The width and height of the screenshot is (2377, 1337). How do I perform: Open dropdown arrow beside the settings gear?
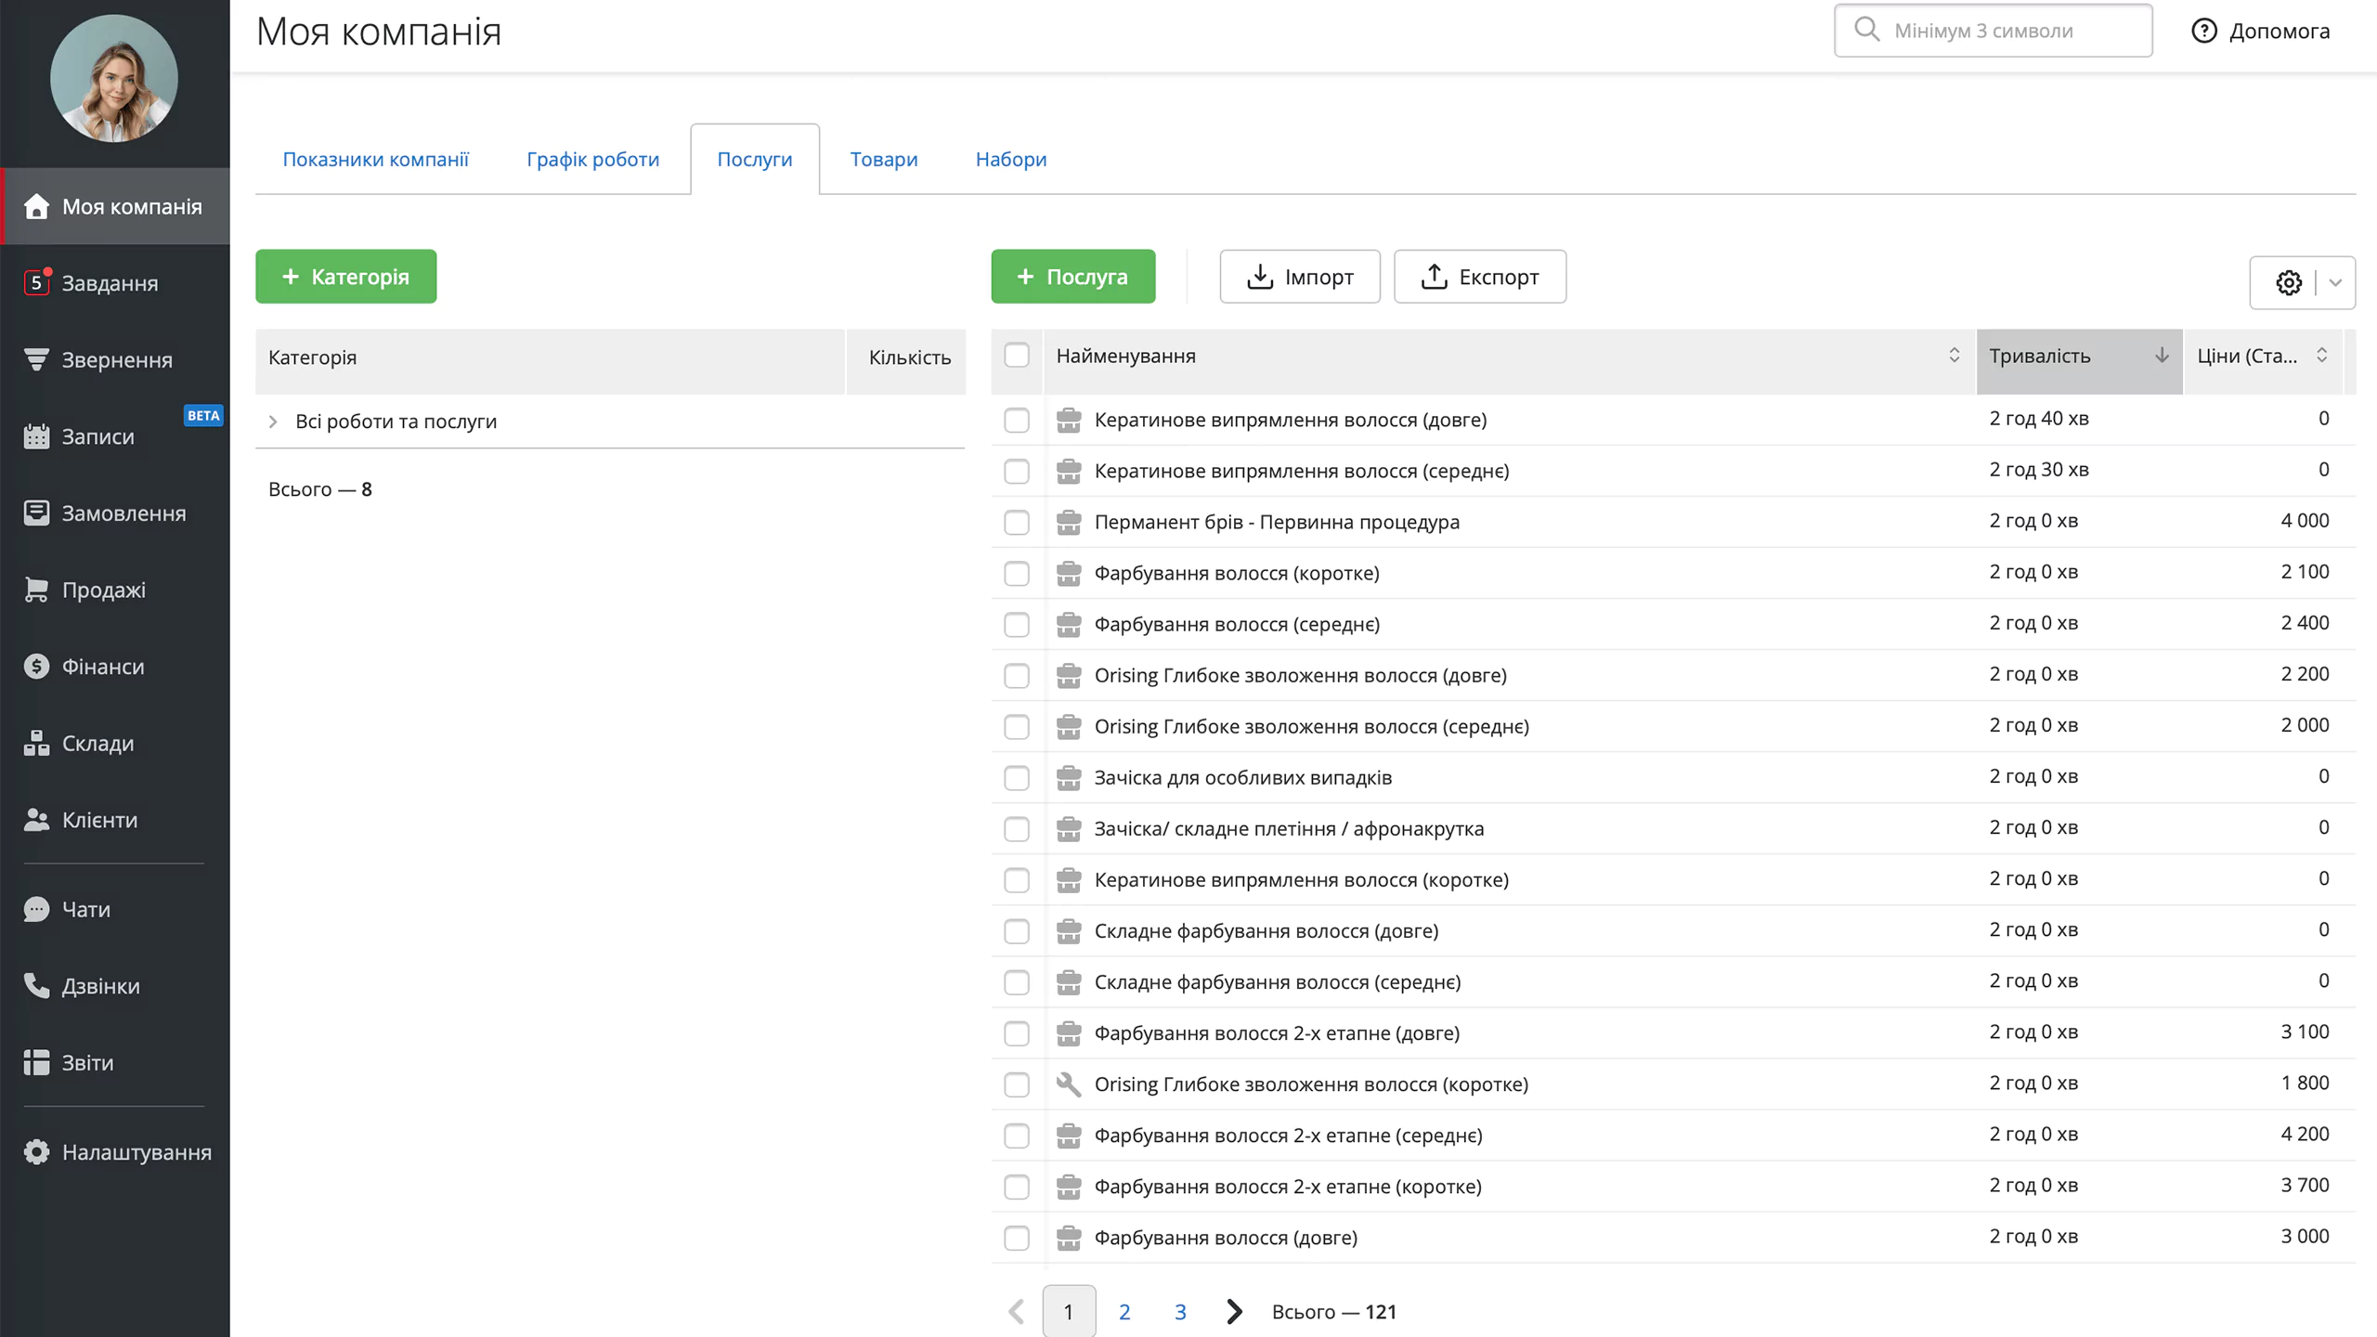[2335, 282]
